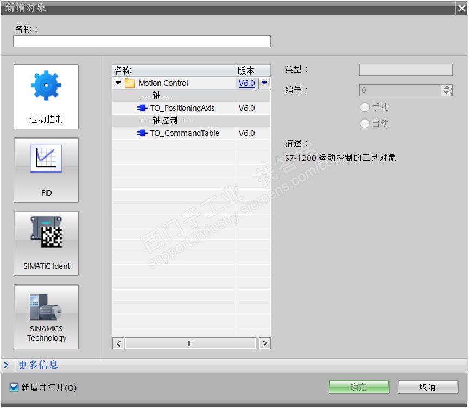Viewport: 469px width, 408px height.
Task: Select the 手动 radio button
Action: [x=364, y=107]
